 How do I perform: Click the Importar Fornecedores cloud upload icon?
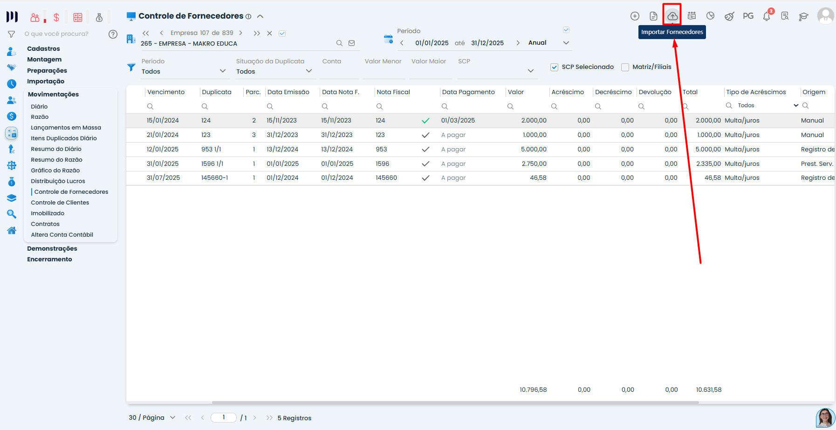(672, 16)
